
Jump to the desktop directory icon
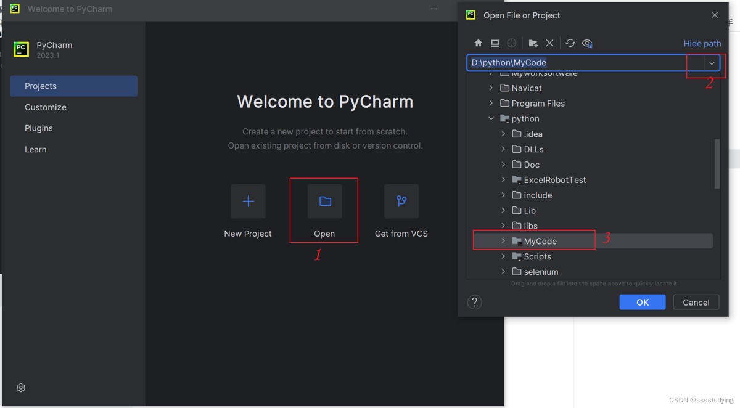495,43
